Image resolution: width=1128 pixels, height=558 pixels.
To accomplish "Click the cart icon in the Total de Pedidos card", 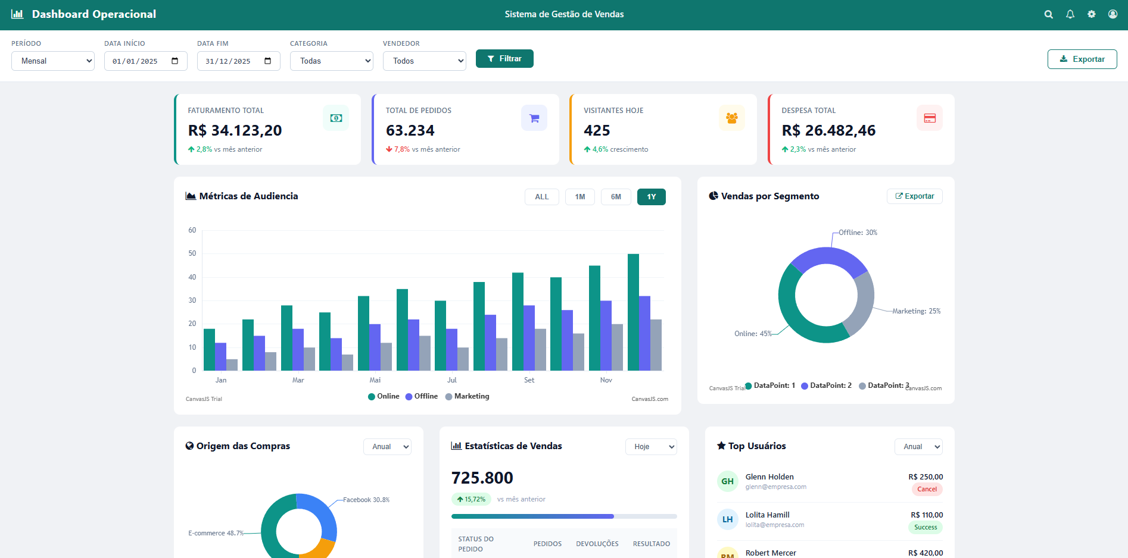I will point(534,118).
